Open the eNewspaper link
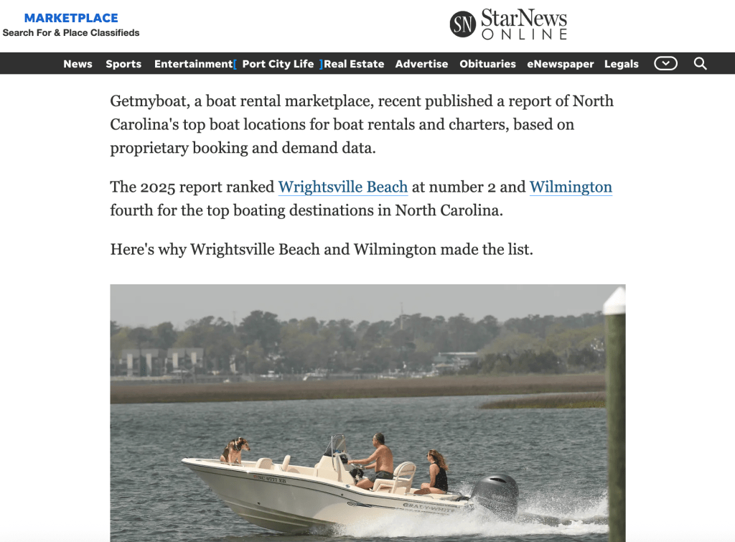 (560, 64)
